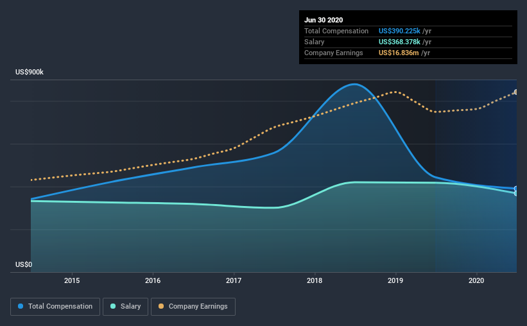Select the 2015 x-axis label

point(72,280)
